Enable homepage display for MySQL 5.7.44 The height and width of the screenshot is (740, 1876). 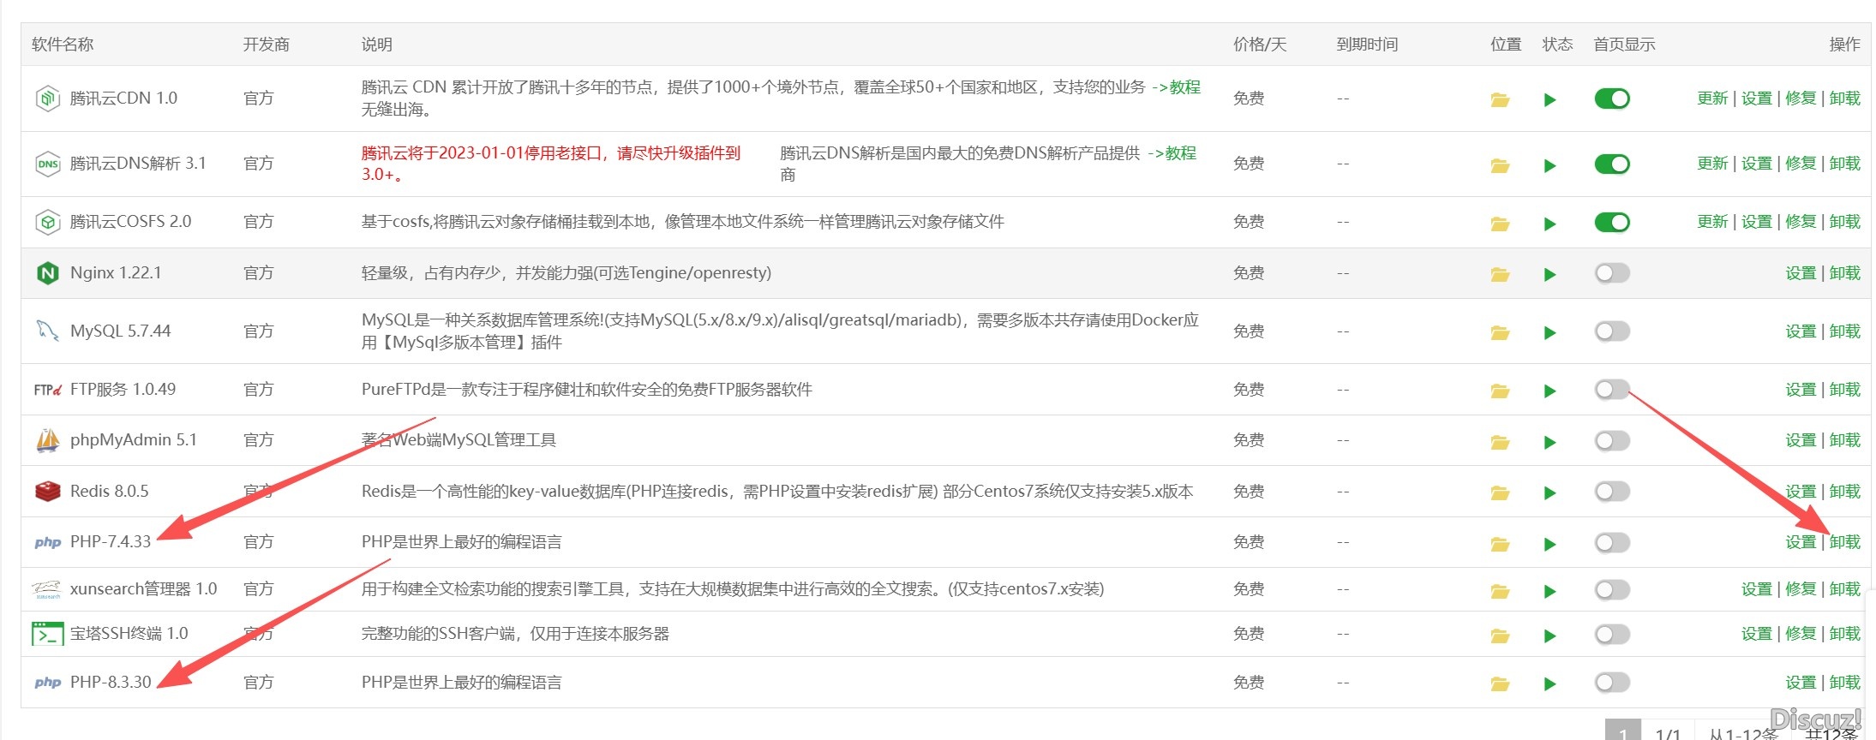1612,331
